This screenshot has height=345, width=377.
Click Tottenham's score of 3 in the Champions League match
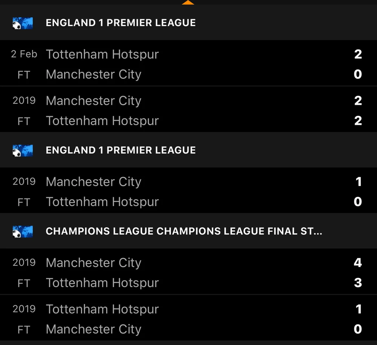click(x=358, y=283)
